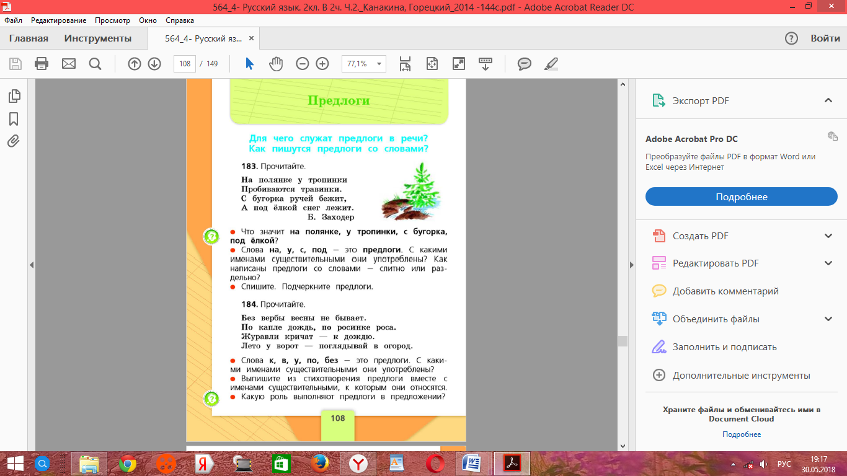The width and height of the screenshot is (847, 476).
Task: Open the Find text magnifier icon
Action: pyautogui.click(x=95, y=63)
